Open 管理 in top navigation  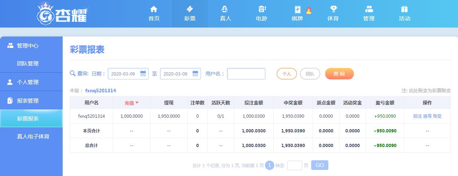[x=369, y=14]
